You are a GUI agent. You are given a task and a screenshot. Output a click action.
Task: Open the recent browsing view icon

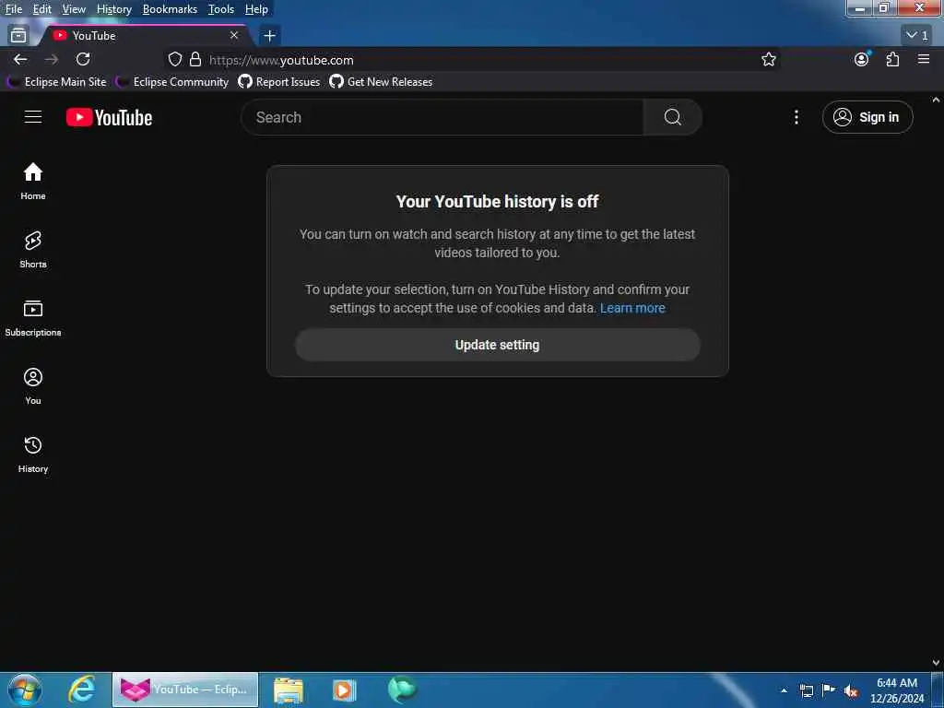pos(18,36)
